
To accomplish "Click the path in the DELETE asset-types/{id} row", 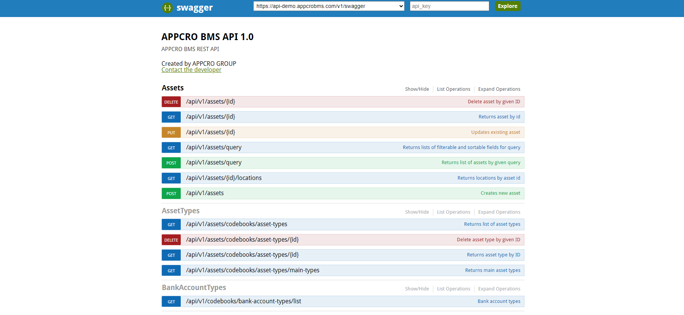I will [x=242, y=240].
